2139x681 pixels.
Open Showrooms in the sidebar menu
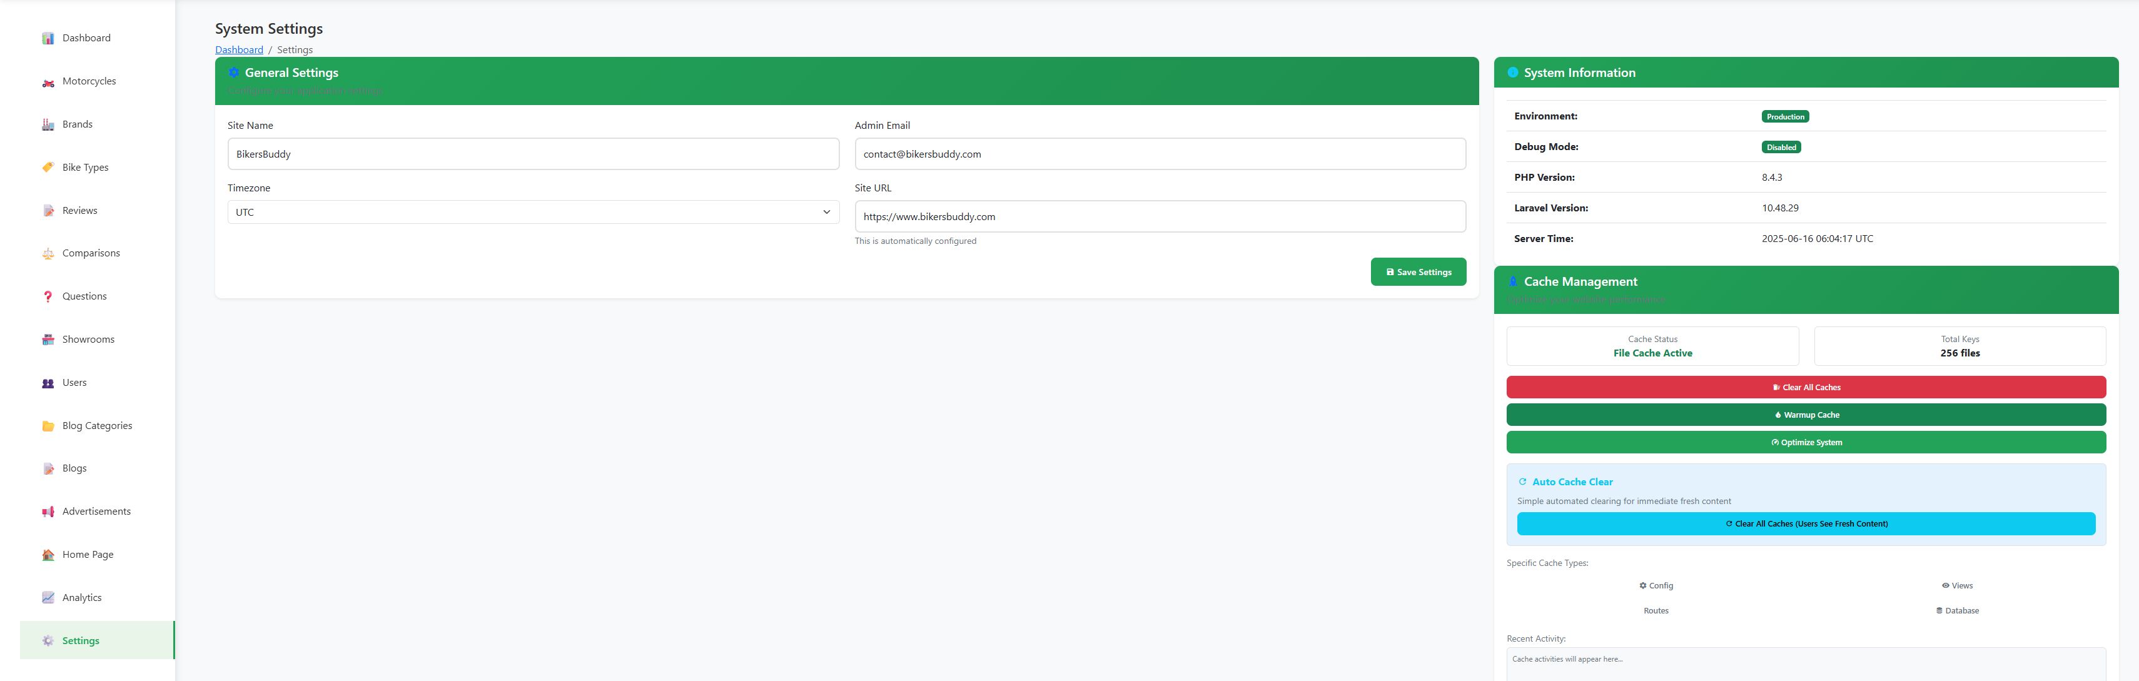pyautogui.click(x=88, y=340)
